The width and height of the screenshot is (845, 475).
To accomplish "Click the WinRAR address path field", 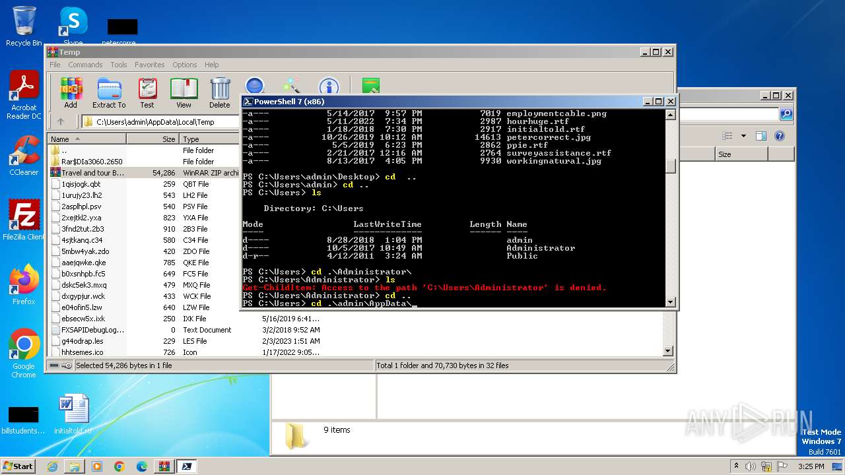I will (x=160, y=121).
